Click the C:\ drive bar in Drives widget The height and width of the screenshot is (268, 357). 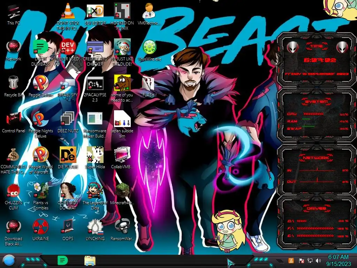pyautogui.click(x=302, y=221)
